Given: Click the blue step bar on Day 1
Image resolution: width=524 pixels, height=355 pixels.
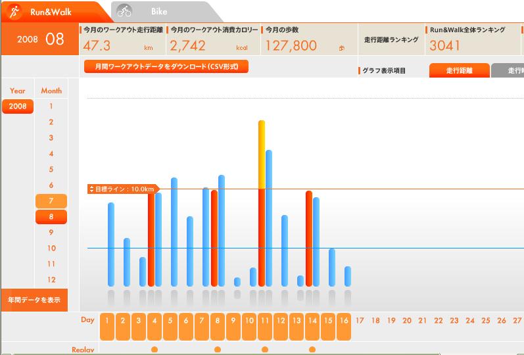Looking at the screenshot, I should coord(111,245).
